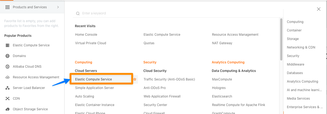Viewport: 327px width, 114px height.
Task: Open Elastic Compute Service under Cloud Servers
Action: point(94,79)
